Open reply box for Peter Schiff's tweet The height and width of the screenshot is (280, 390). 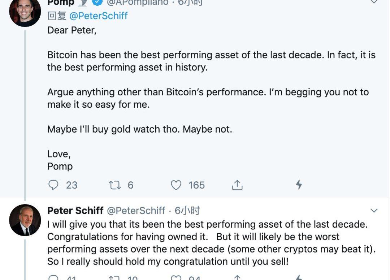(53, 278)
